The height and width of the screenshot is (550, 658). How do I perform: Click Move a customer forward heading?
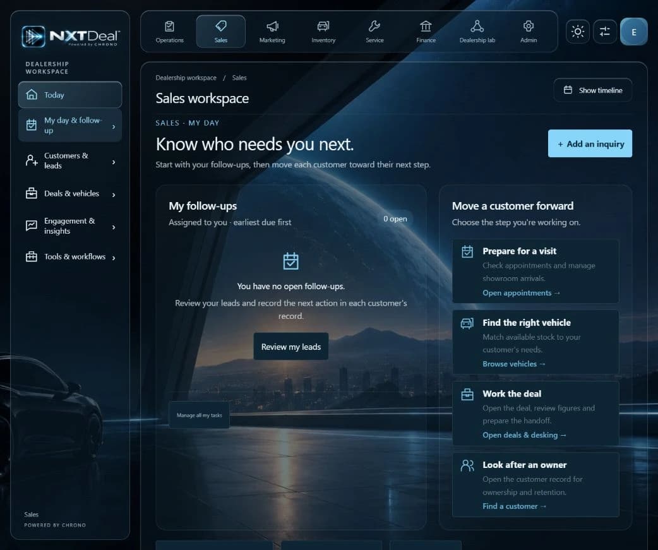(512, 206)
